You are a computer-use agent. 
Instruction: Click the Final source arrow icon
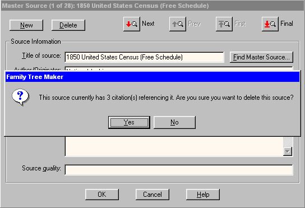(270, 24)
